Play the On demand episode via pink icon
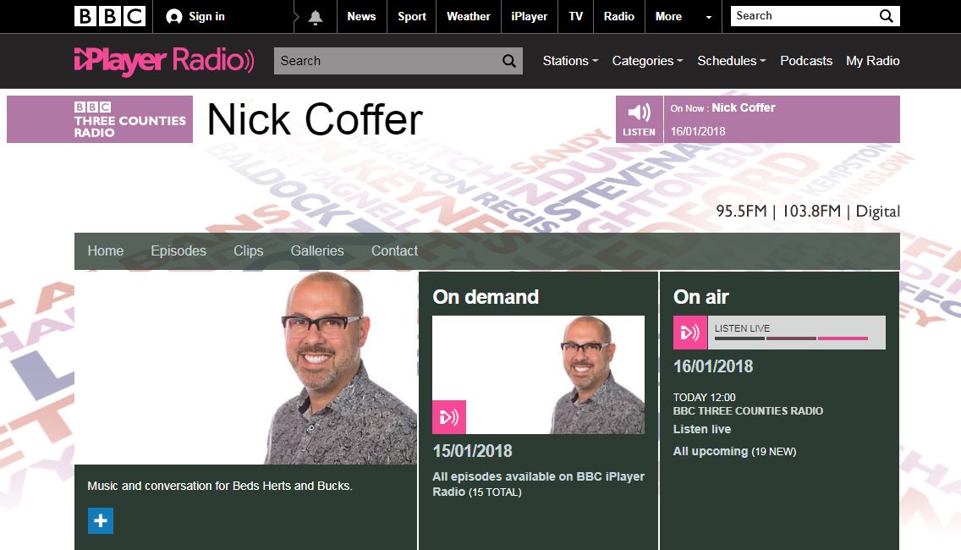This screenshot has width=961, height=550. [449, 417]
